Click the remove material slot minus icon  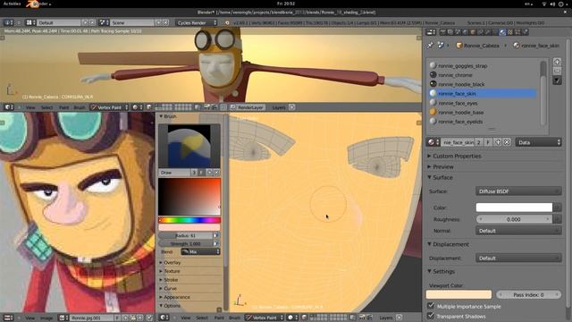click(x=557, y=71)
